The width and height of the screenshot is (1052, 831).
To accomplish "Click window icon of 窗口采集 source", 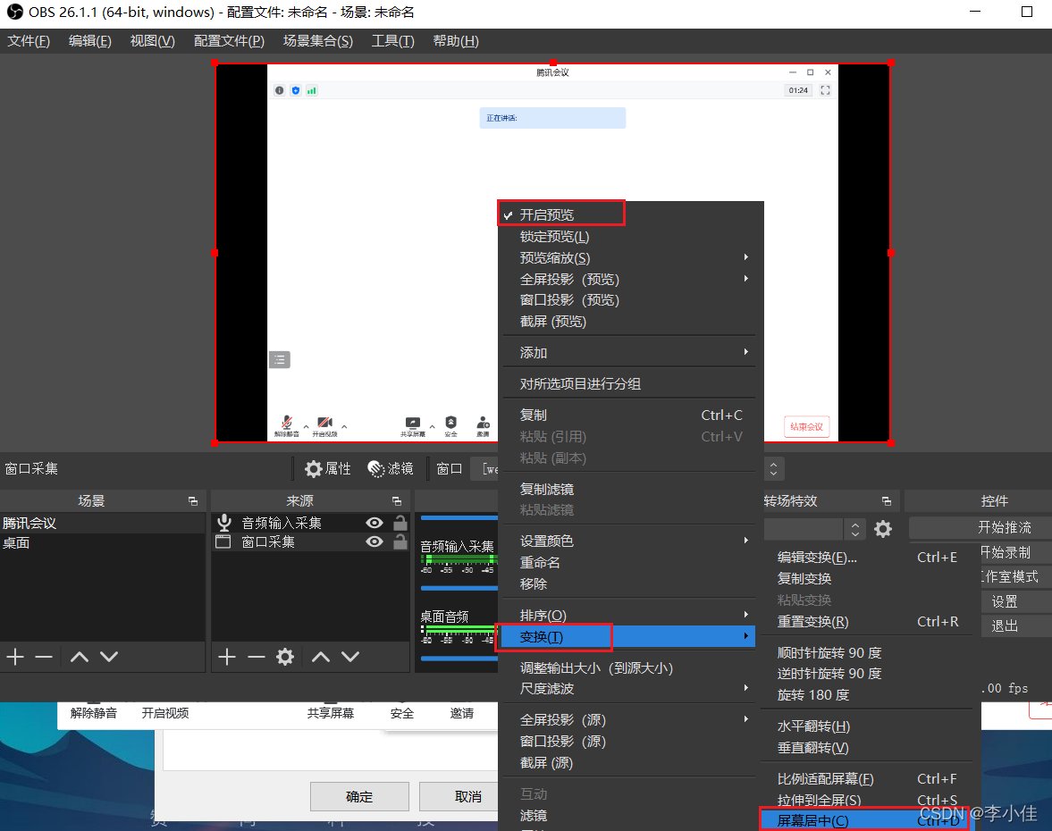I will click(223, 541).
